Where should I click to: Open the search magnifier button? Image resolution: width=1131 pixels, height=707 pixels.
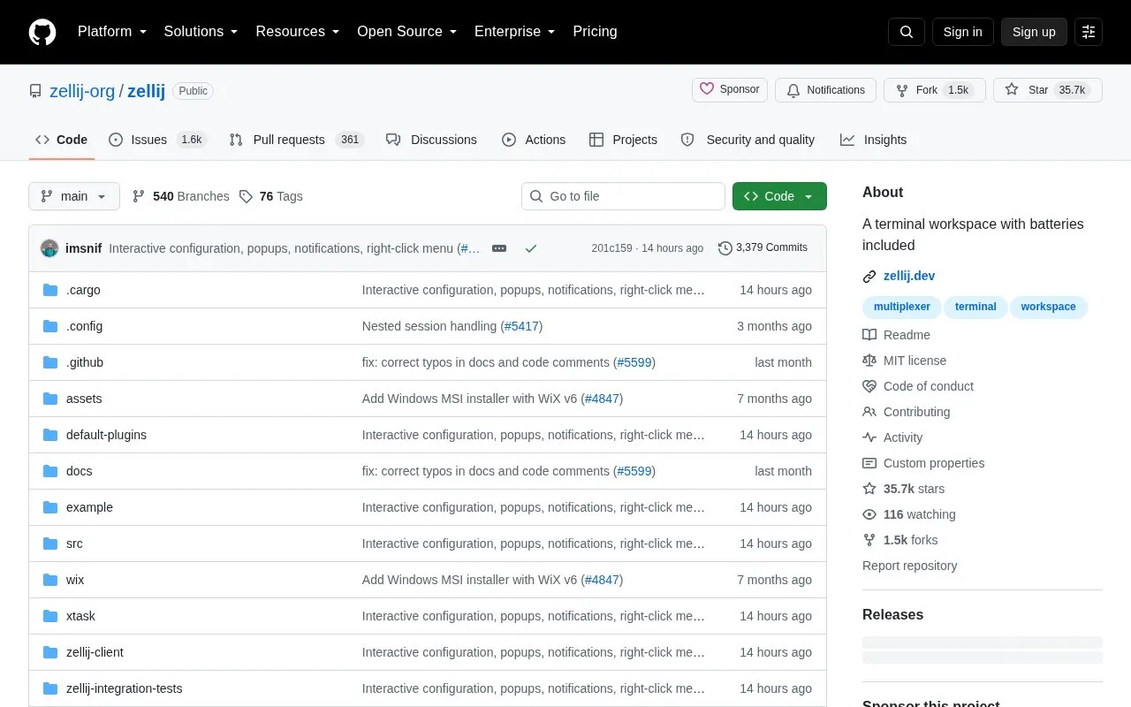pos(907,32)
